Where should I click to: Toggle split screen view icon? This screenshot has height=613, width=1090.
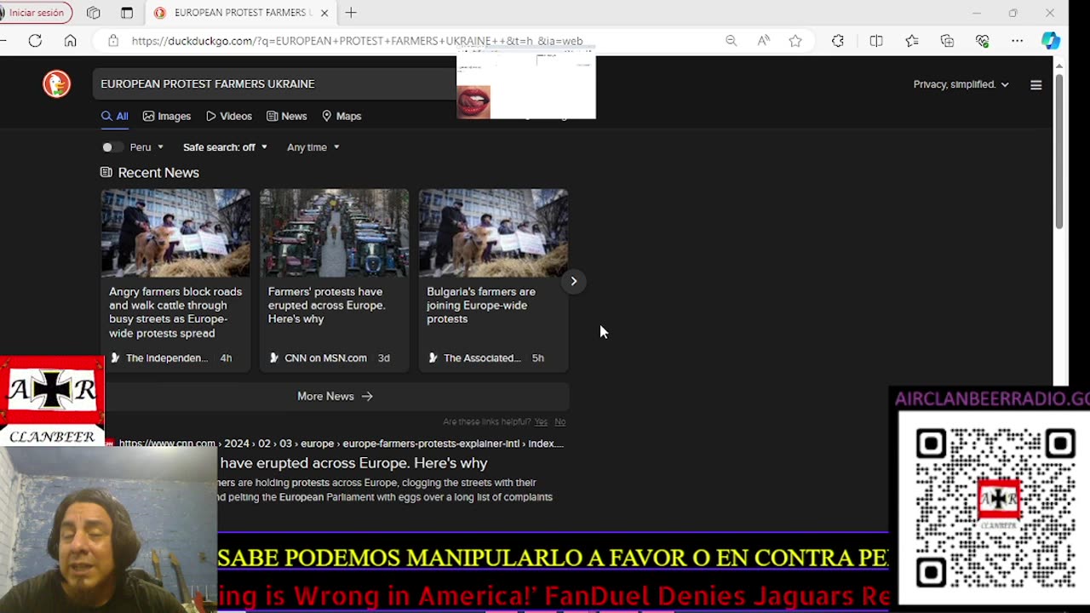876,40
